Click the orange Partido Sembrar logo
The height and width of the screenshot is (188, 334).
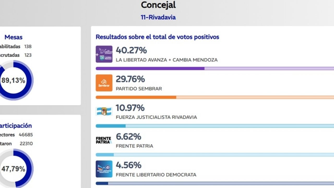point(104,83)
